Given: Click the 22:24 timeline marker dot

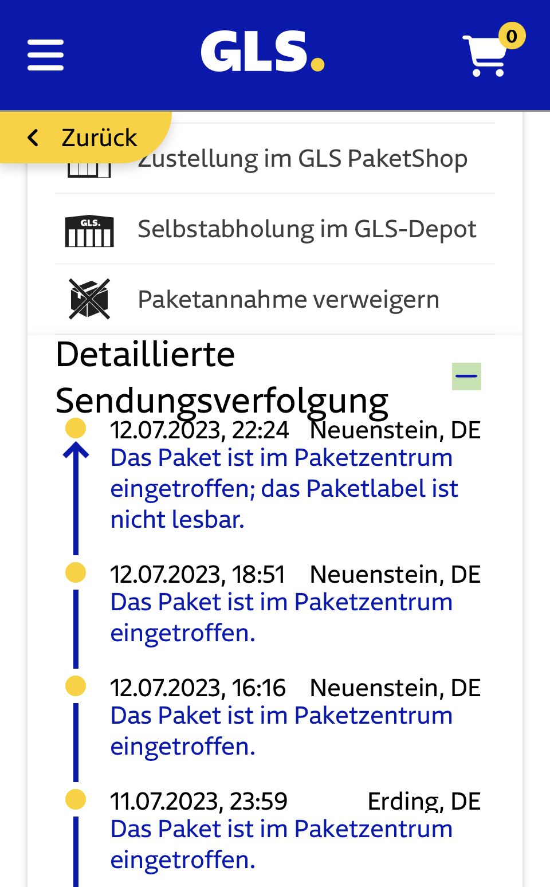Looking at the screenshot, I should click(76, 428).
